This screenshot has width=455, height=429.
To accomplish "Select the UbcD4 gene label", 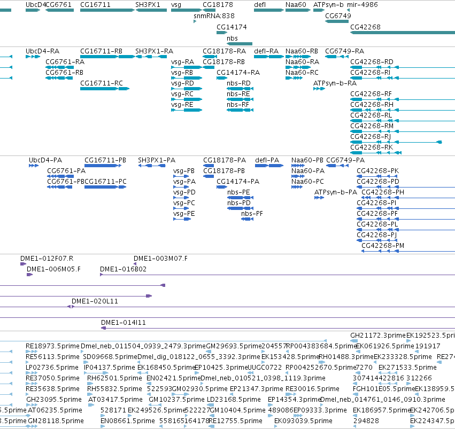I will click(36, 5).
